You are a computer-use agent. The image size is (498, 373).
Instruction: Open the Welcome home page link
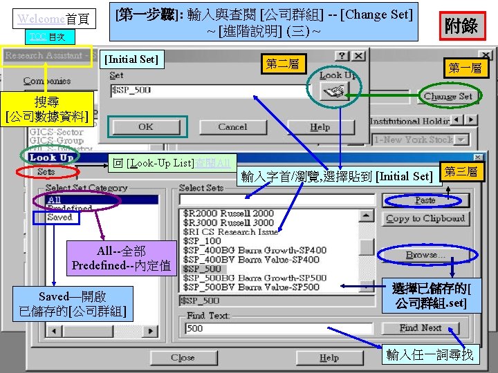pos(41,19)
